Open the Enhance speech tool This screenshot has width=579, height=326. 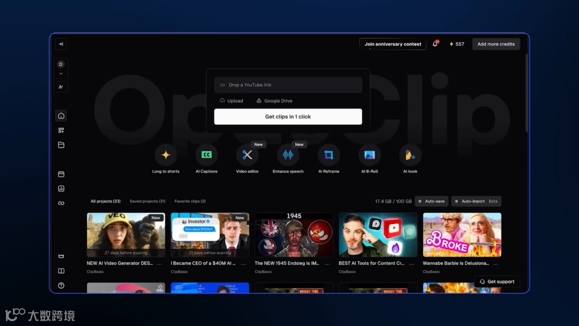pyautogui.click(x=288, y=159)
